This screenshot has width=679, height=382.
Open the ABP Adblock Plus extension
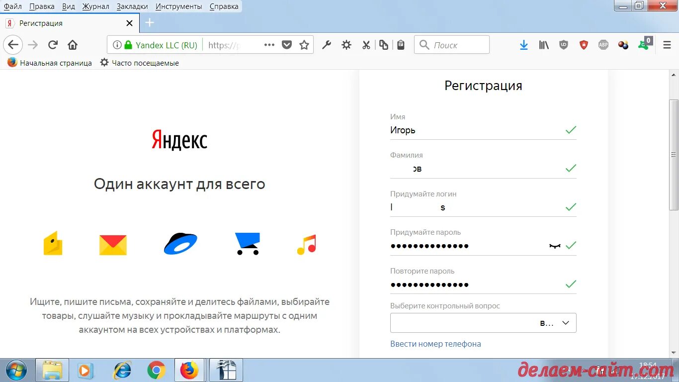(603, 45)
